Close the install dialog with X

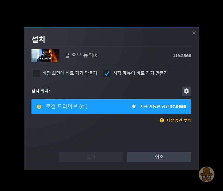(x=194, y=33)
